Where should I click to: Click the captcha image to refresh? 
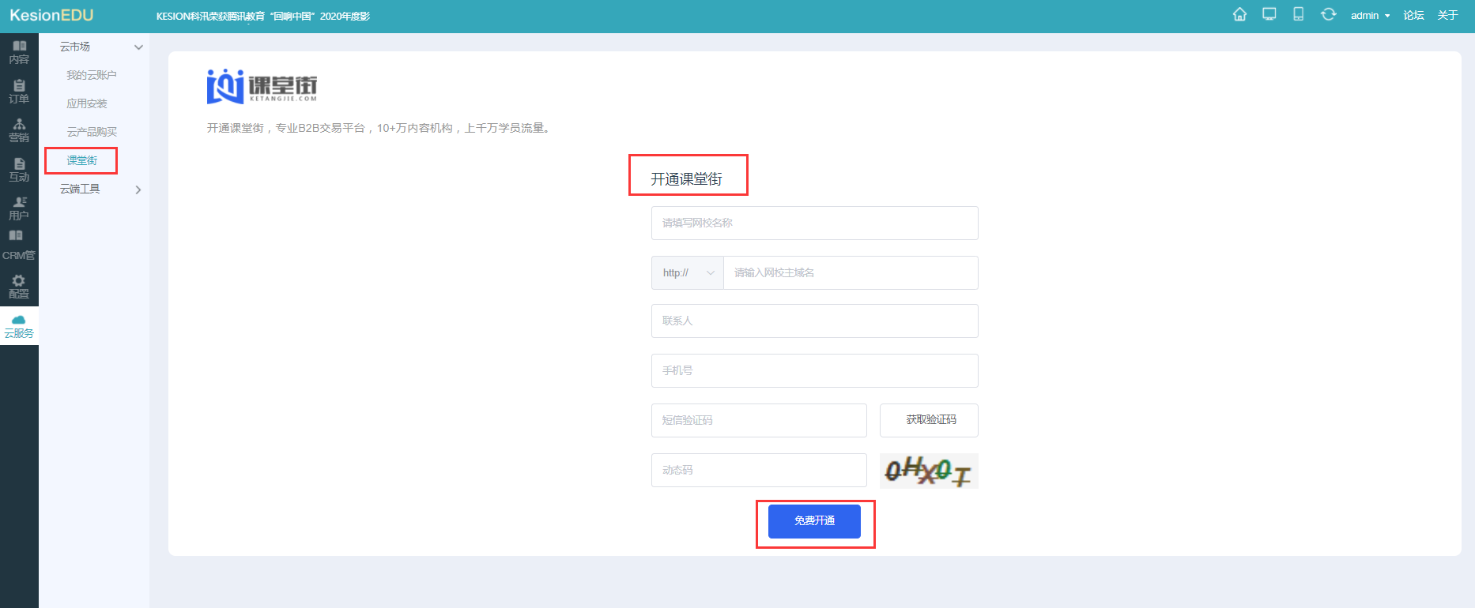929,471
